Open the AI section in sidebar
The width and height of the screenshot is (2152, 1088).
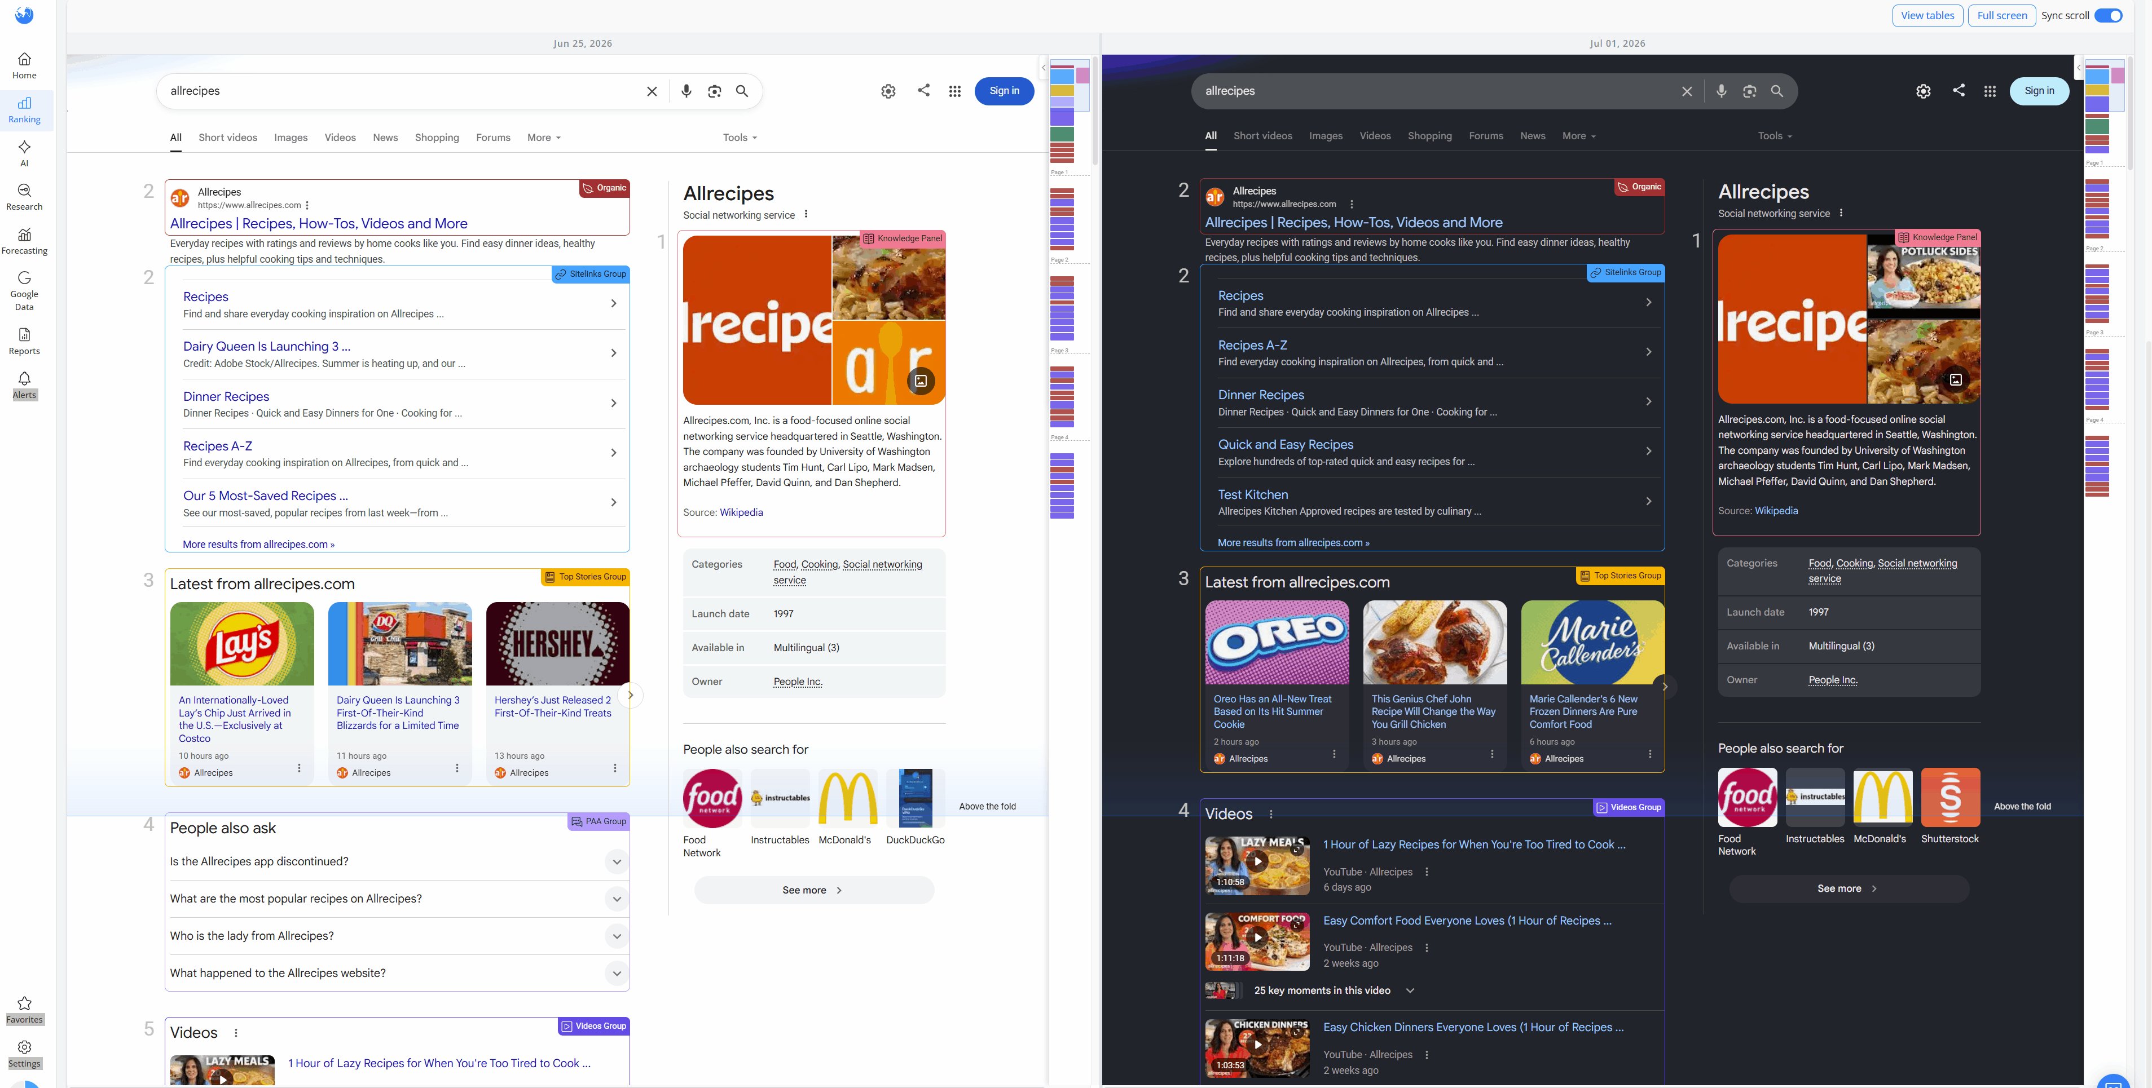24,154
